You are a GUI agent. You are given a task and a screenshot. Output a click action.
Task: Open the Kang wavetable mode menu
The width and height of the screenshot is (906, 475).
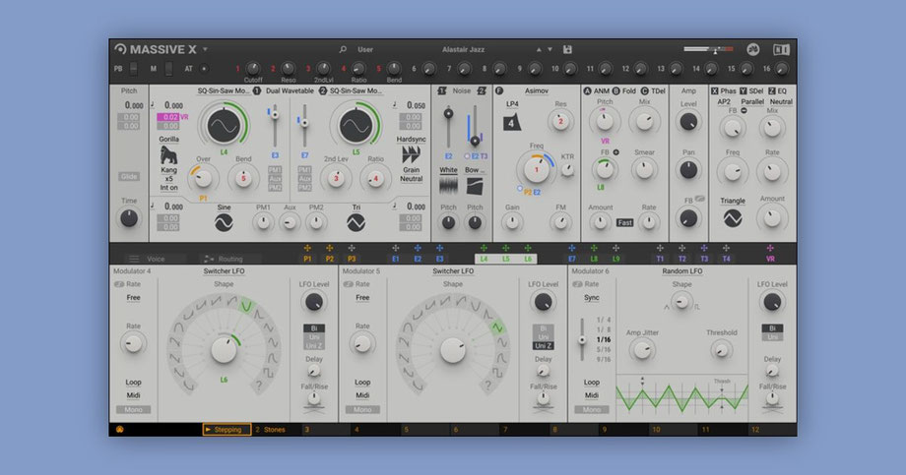(168, 170)
